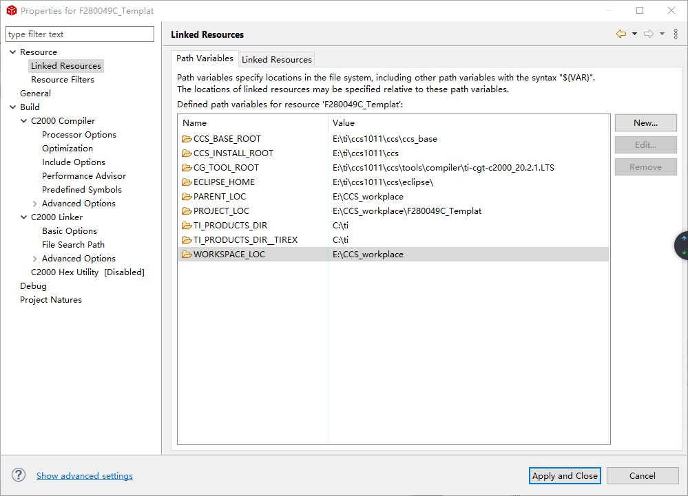
Task: Maximize the Properties dialog window
Action: point(640,10)
